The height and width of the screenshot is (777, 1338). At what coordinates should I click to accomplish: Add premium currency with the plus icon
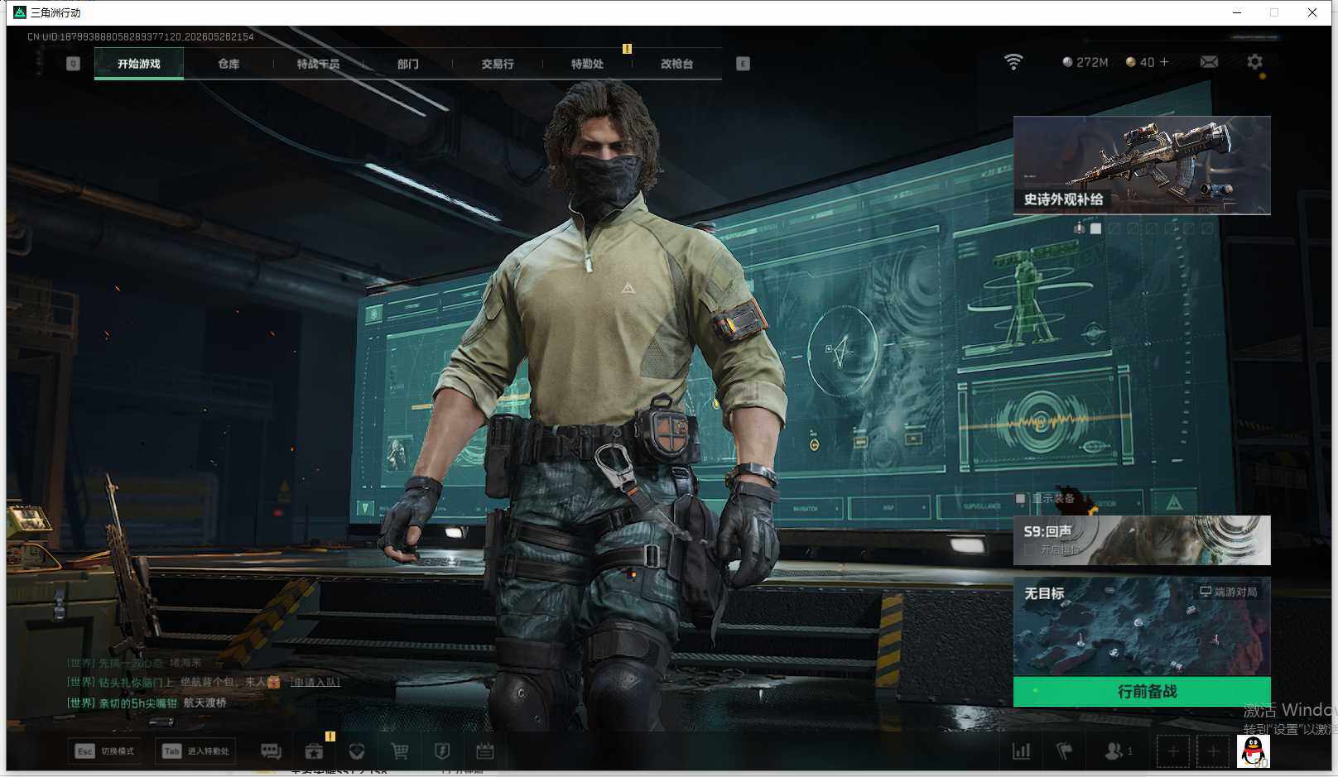(1164, 62)
